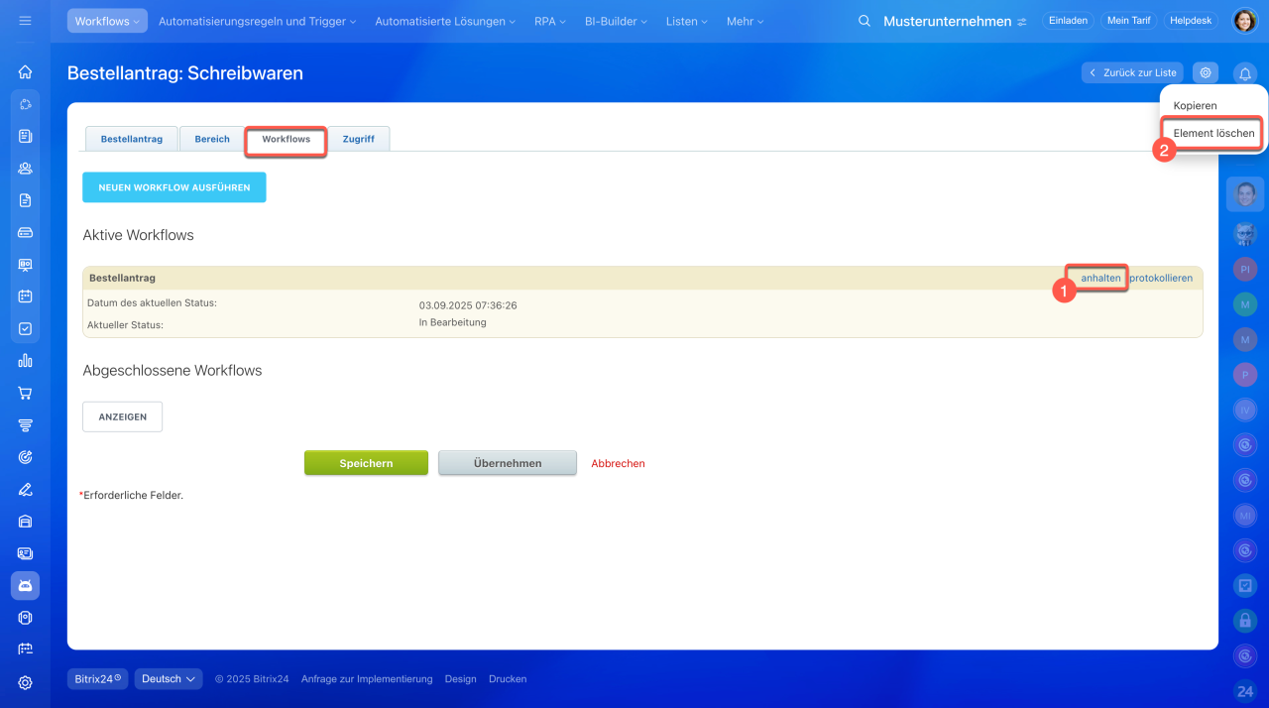Click the Musterunternehmen company name

(x=948, y=21)
